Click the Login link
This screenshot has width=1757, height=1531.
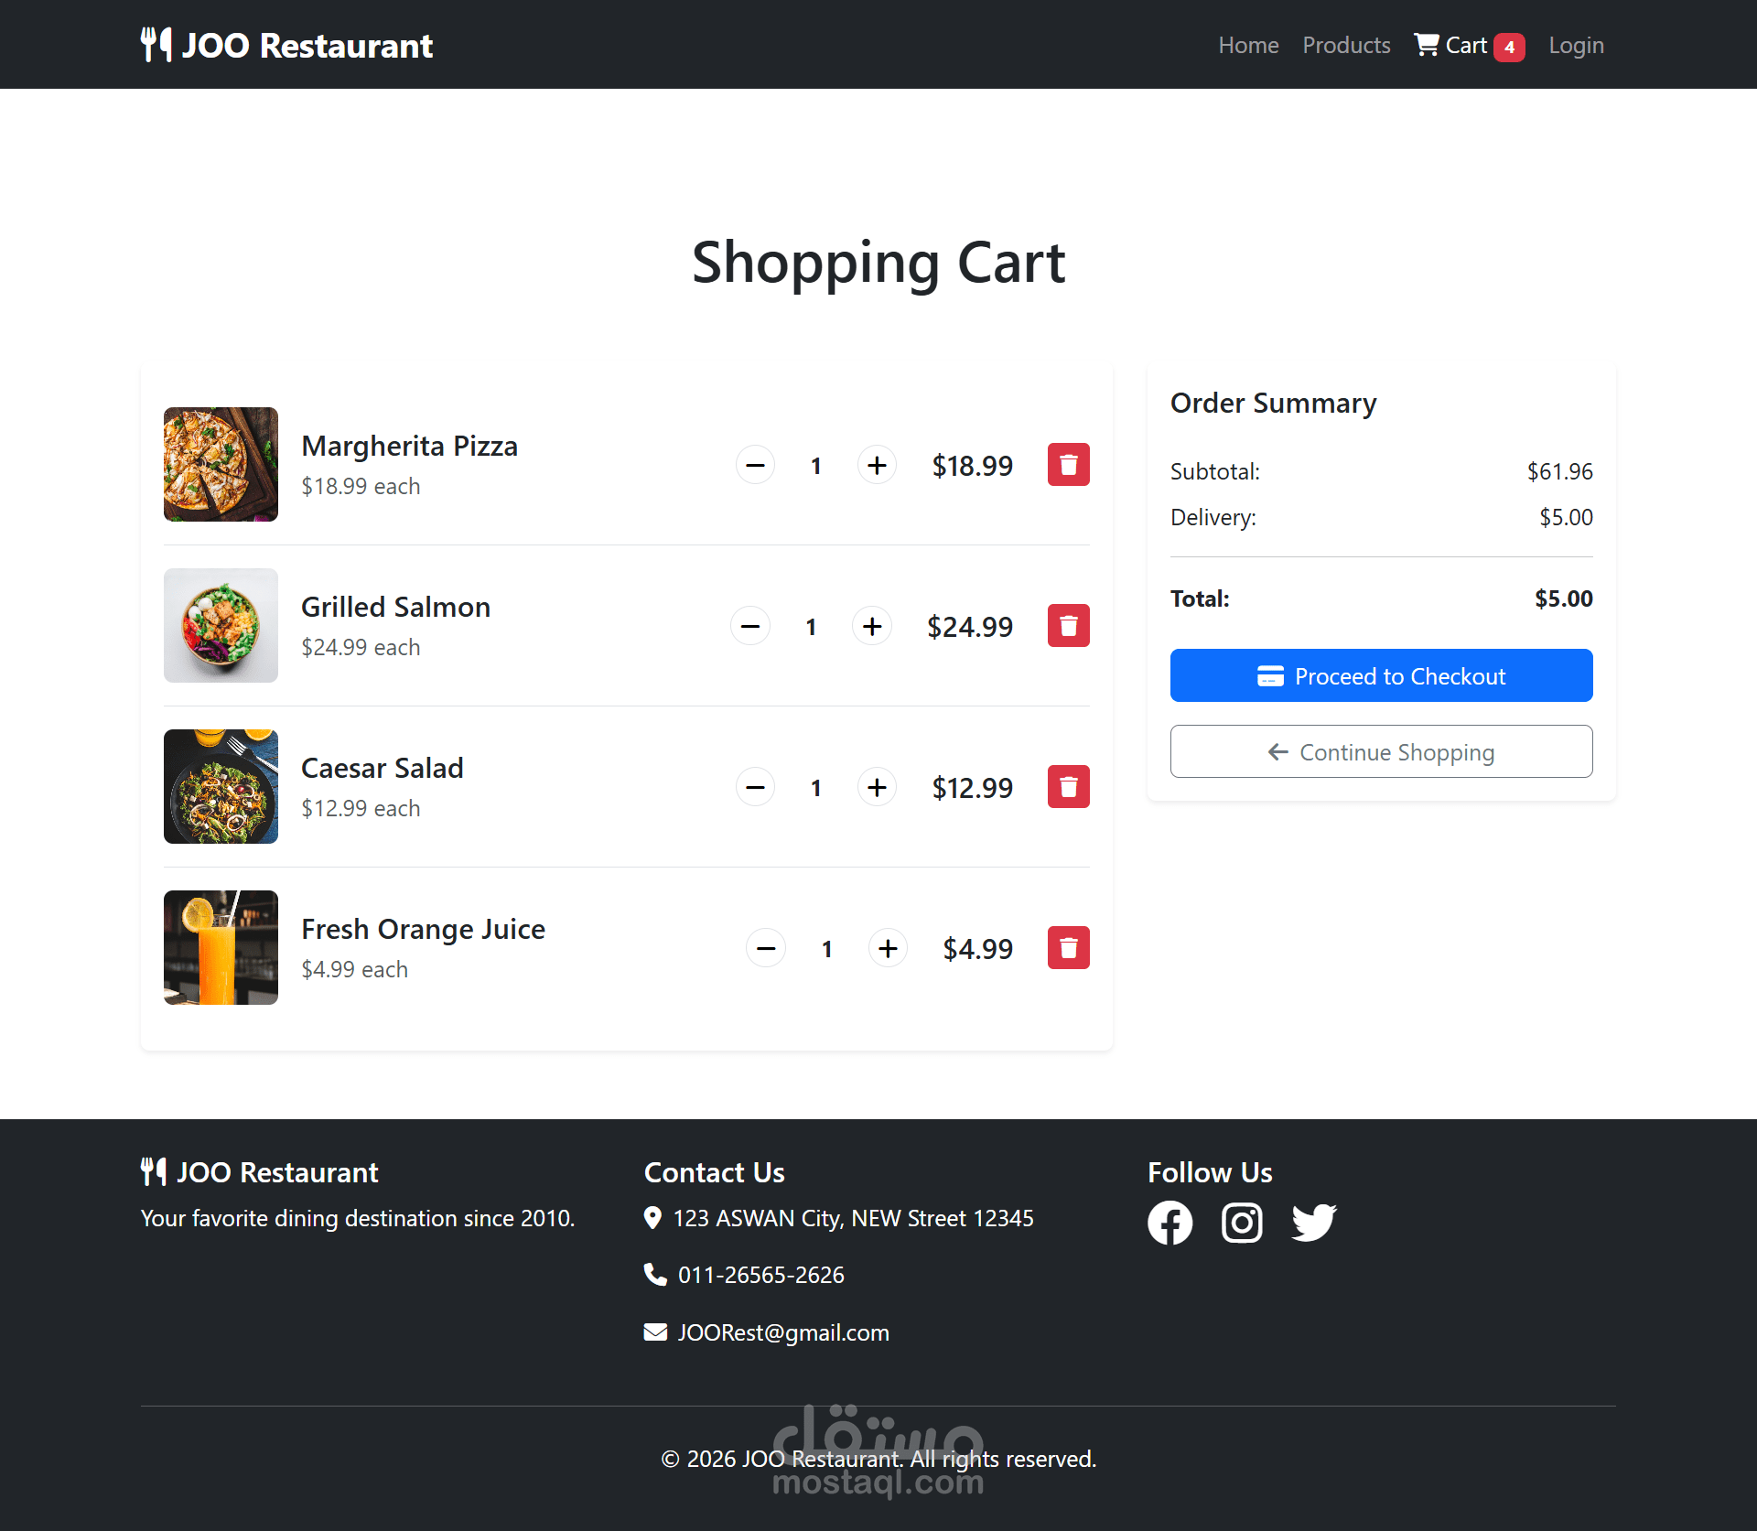[x=1576, y=45]
